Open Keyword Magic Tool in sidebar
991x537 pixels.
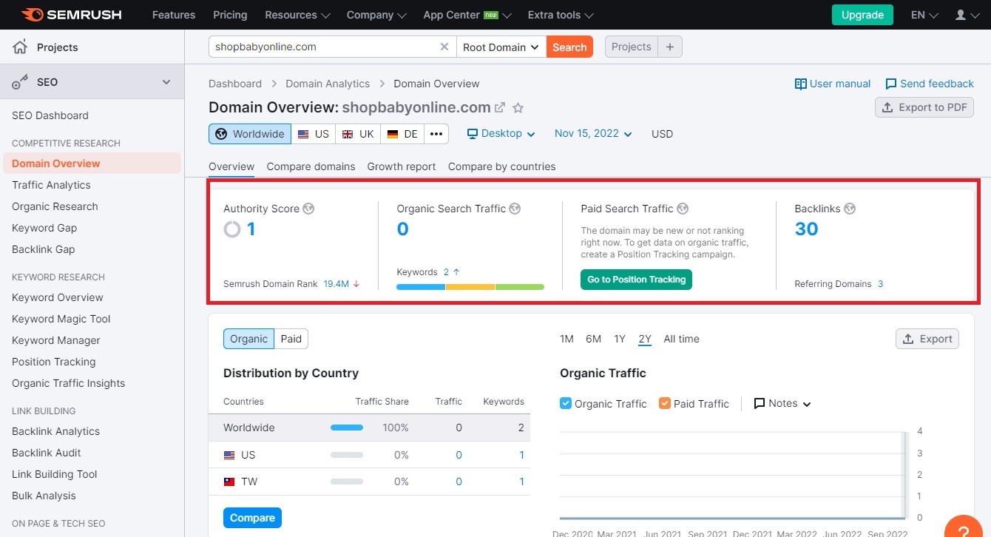click(61, 319)
